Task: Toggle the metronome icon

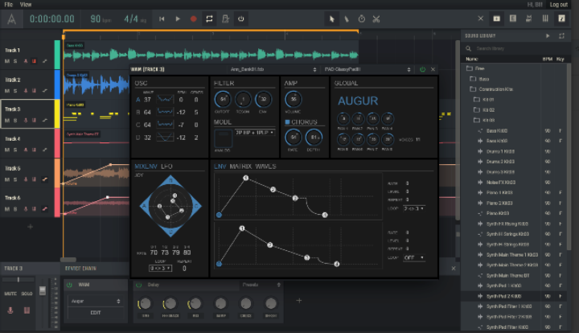Action: click(225, 18)
